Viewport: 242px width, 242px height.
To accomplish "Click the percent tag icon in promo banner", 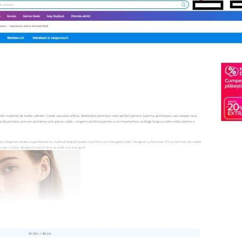I will click(232, 71).
